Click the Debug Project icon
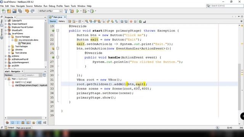The height and width of the screenshot is (137, 244). 85,11
